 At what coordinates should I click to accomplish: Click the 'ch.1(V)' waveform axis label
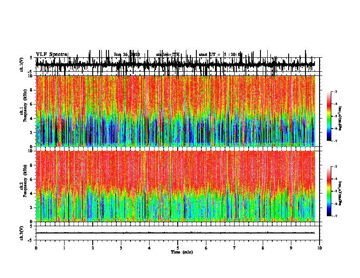[x=22, y=65]
